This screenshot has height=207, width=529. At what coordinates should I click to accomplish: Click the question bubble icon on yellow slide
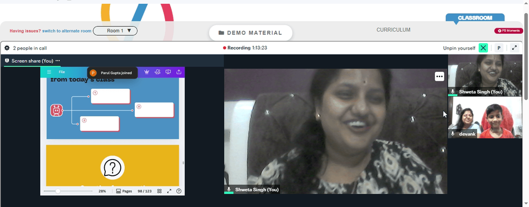(112, 167)
